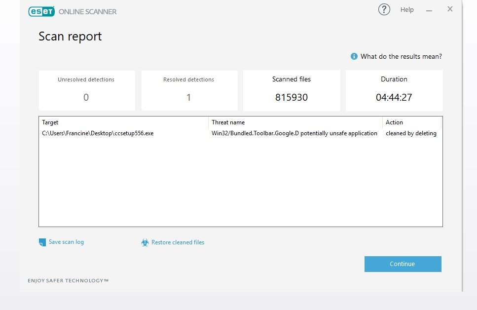Screen dimensions: 477x310
Task: Click the blue info icon beside results question
Action: tap(354, 56)
